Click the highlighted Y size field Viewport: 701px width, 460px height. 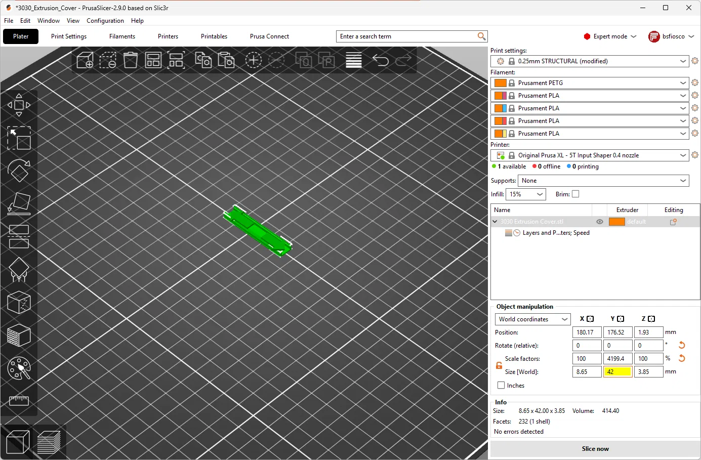pos(617,371)
